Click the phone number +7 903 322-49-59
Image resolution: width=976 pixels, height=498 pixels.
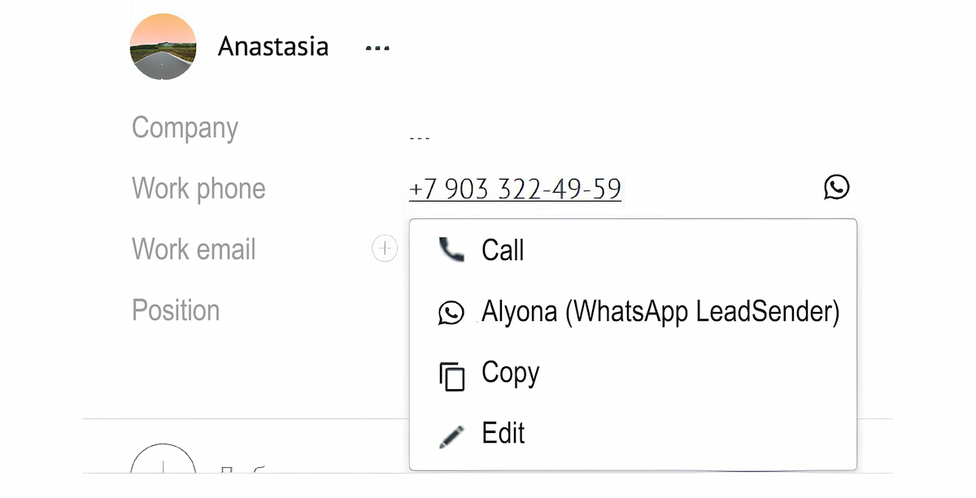[515, 189]
